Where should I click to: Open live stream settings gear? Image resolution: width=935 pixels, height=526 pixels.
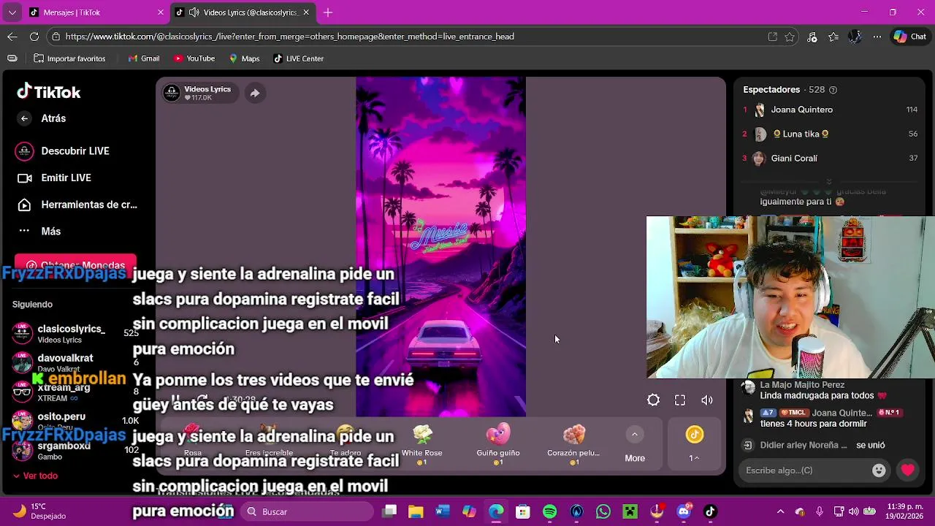653,400
